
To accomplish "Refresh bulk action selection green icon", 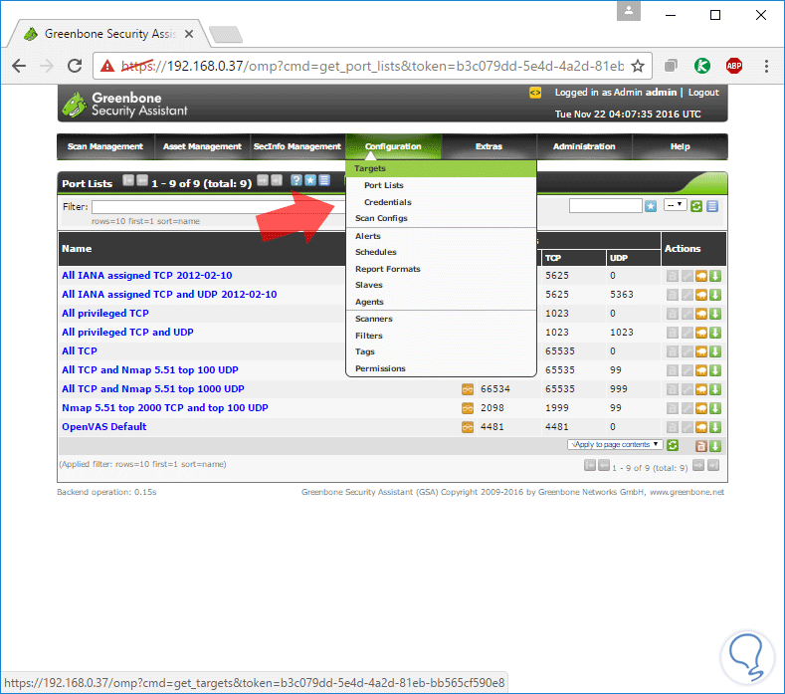I will [673, 445].
